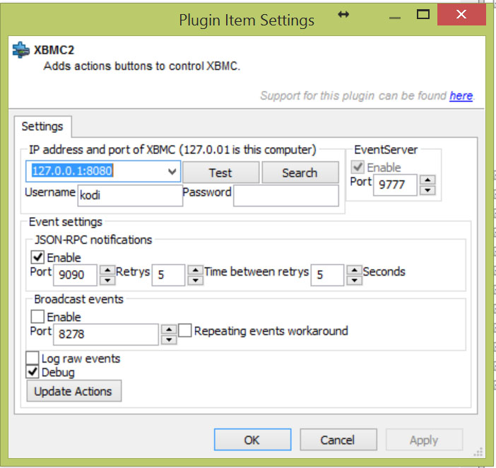
Task: Decrease Retrys value with down arrow
Action: [196, 281]
